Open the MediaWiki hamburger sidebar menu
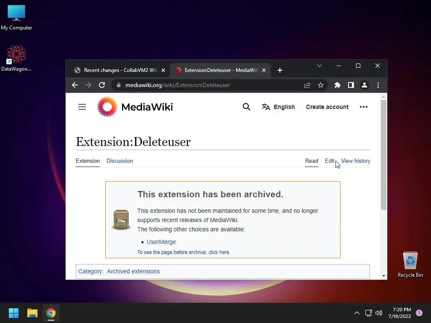The height and width of the screenshot is (323, 431). (x=82, y=107)
